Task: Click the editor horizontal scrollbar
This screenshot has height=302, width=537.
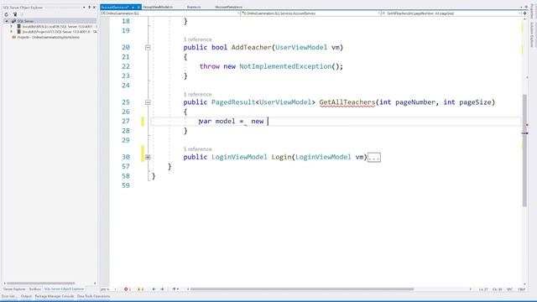Action: (x=302, y=289)
